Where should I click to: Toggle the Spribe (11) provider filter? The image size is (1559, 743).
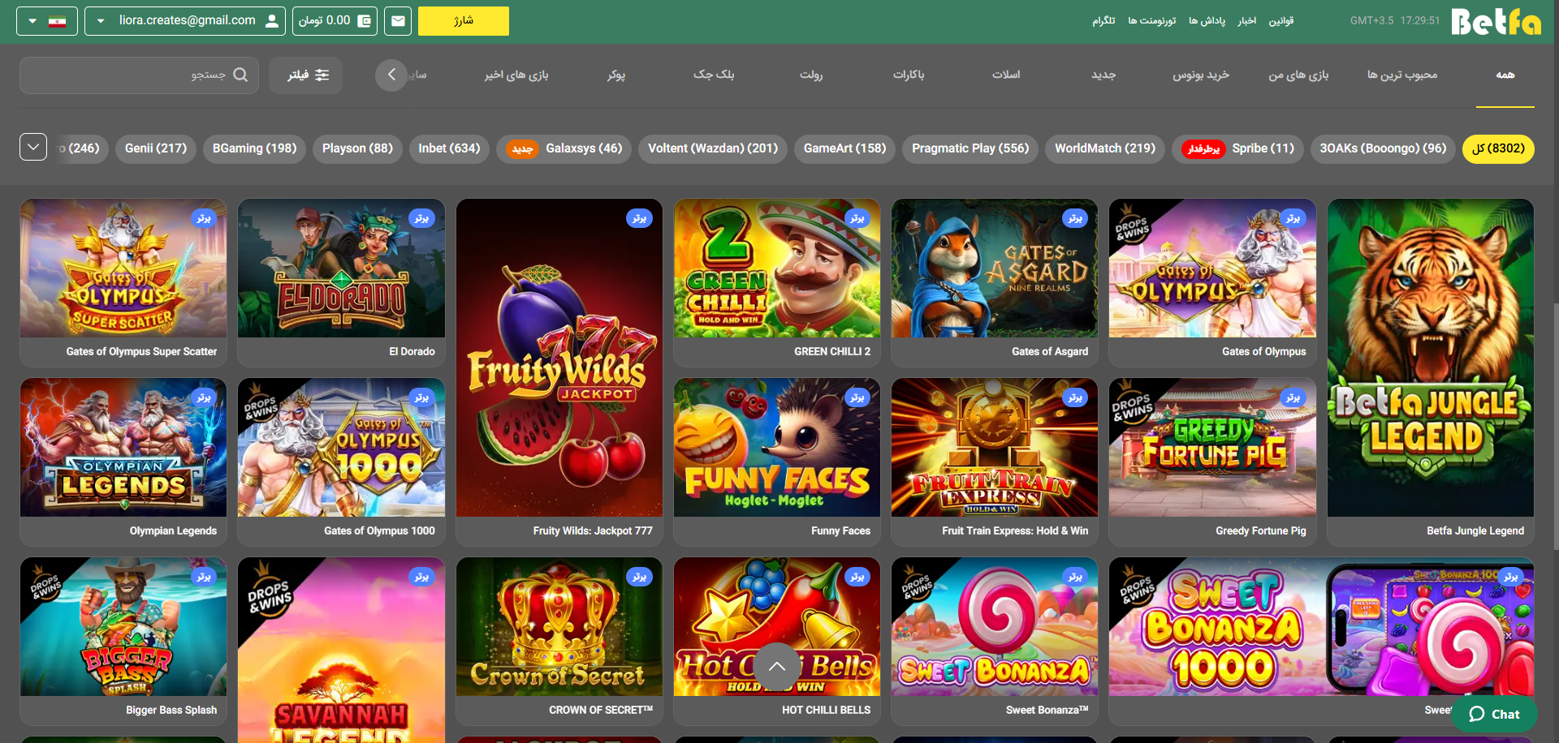(1237, 148)
